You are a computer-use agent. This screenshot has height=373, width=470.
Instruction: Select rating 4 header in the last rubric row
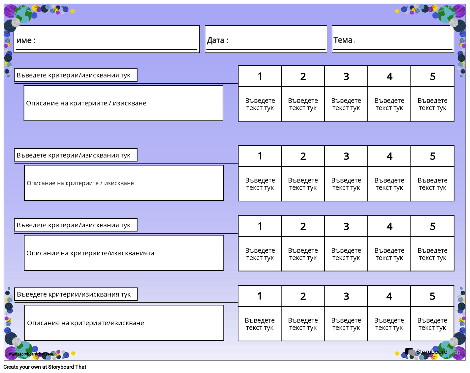coord(389,296)
